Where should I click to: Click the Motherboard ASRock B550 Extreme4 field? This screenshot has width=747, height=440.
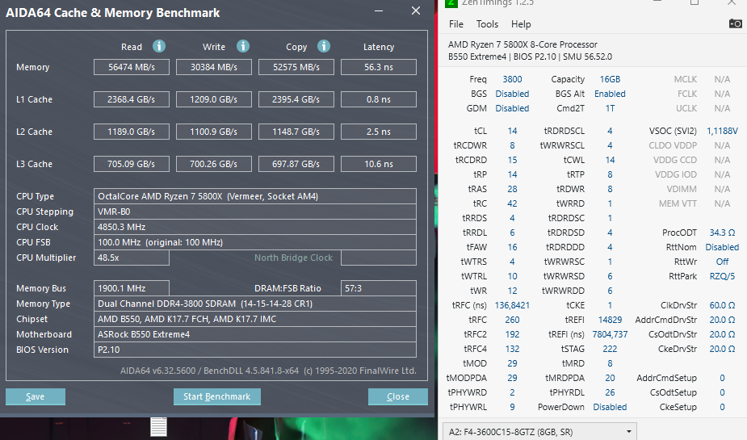pos(255,334)
